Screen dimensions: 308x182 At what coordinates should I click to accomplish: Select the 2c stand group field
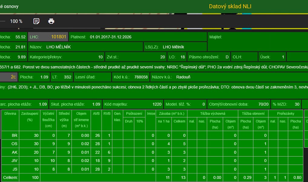pos(9,77)
